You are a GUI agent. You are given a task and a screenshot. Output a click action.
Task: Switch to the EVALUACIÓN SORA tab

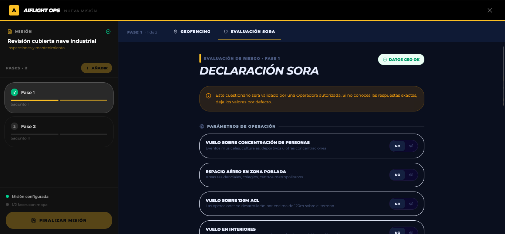click(x=249, y=32)
